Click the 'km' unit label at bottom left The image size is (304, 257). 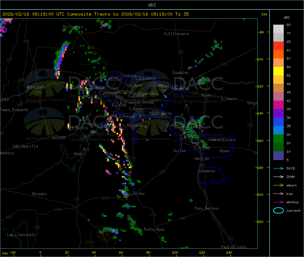[x=5, y=253]
